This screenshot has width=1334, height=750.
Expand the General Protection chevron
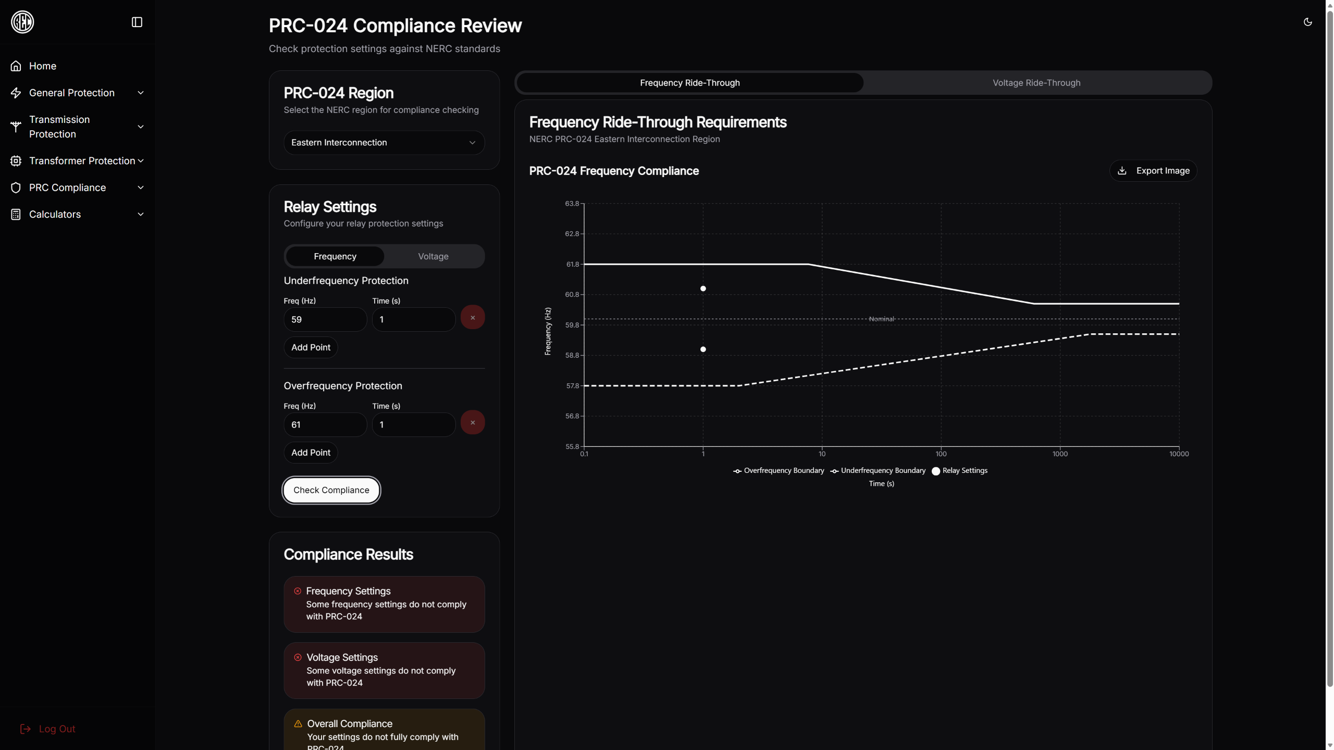point(140,93)
